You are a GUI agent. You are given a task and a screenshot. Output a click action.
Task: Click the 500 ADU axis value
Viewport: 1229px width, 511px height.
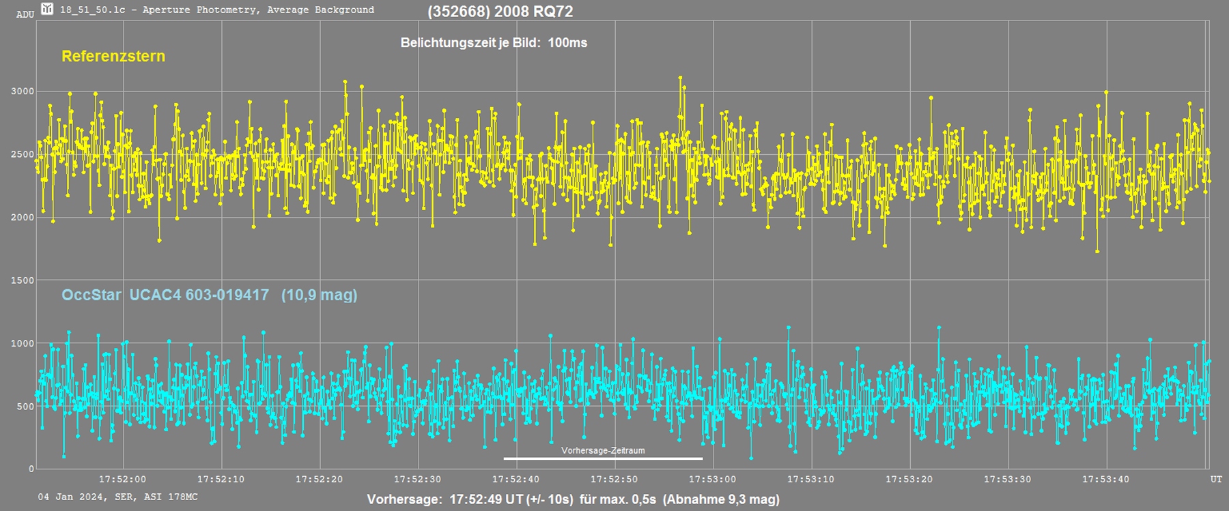pyautogui.click(x=25, y=407)
